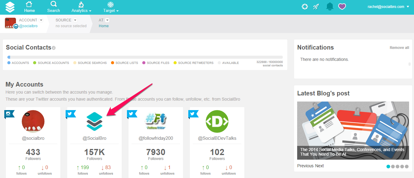The height and width of the screenshot is (178, 414).
Task: Click the Social Contacts info icon
Action: coord(54,48)
